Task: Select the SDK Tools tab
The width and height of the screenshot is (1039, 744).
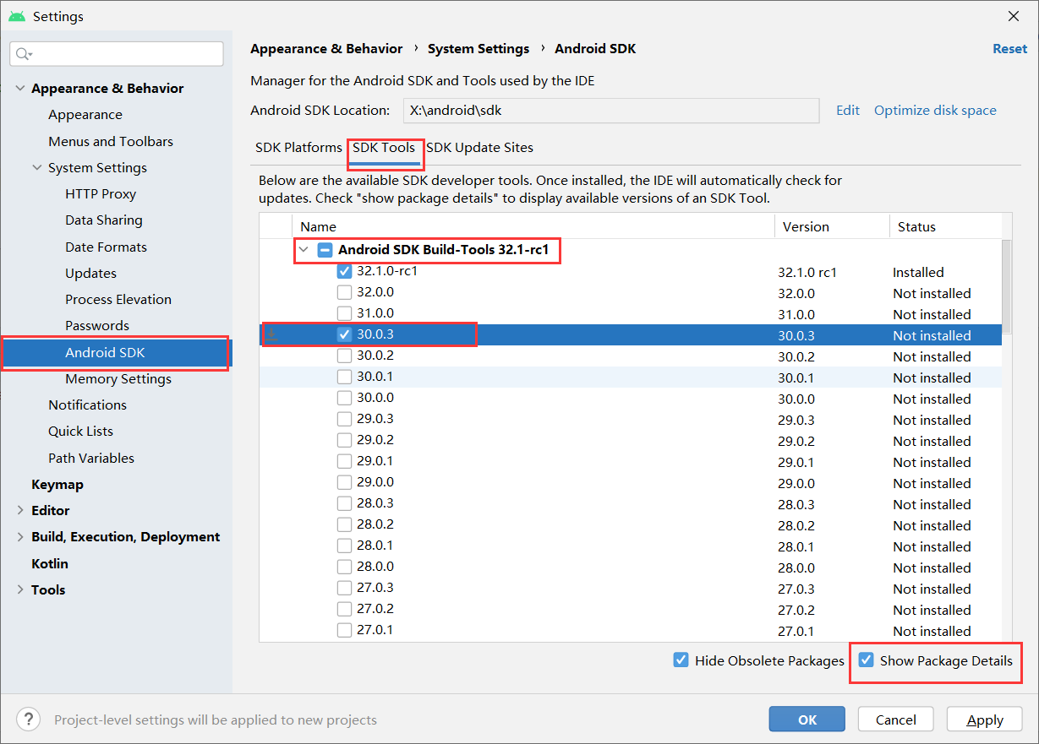Action: coord(384,147)
